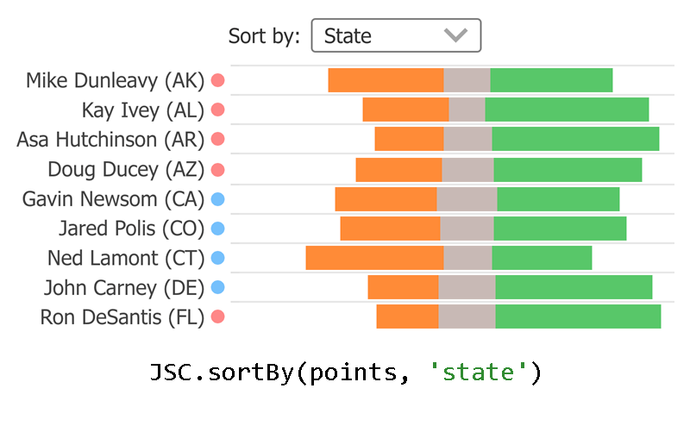Click the blue dot next to Ned Lamont
Viewport: 690px width, 426px height.
[x=218, y=258]
